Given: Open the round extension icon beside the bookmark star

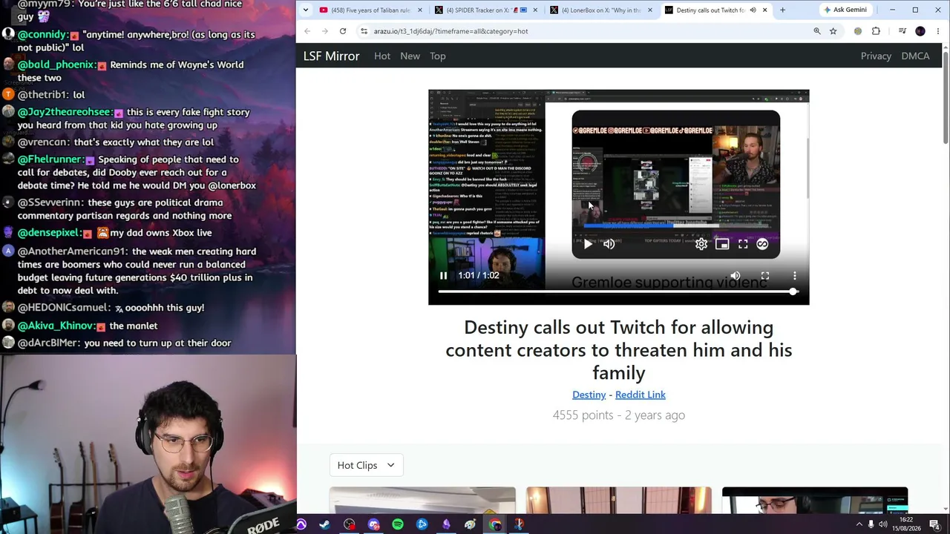Looking at the screenshot, I should [858, 31].
